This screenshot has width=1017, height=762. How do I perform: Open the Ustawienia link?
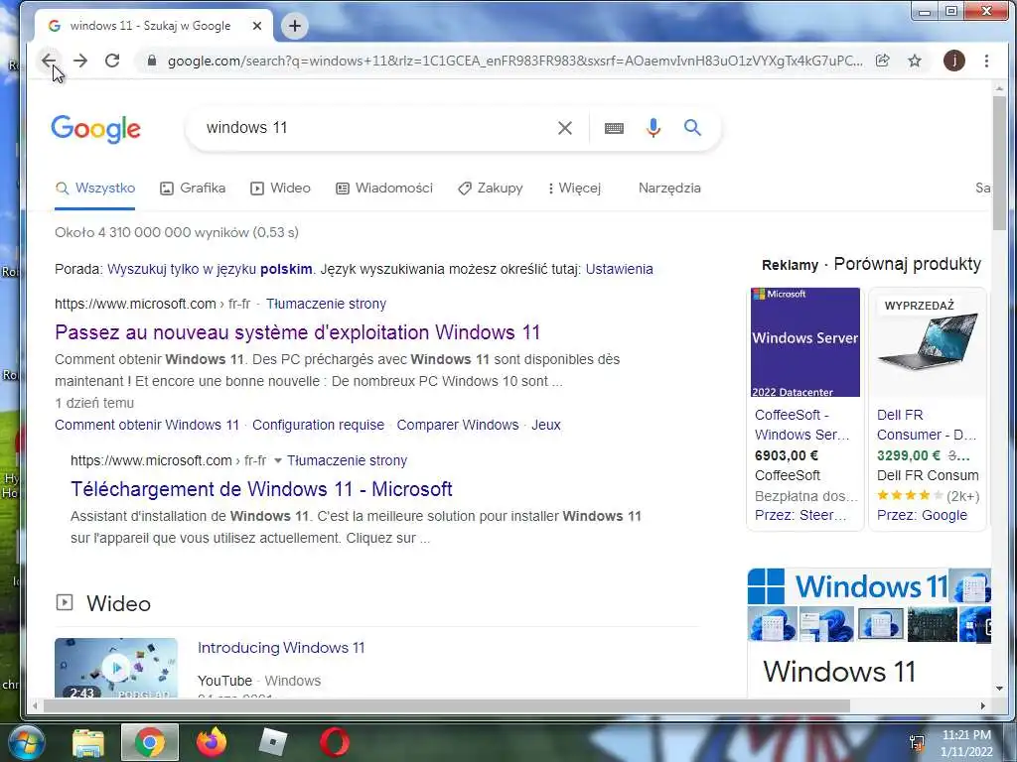(x=620, y=269)
